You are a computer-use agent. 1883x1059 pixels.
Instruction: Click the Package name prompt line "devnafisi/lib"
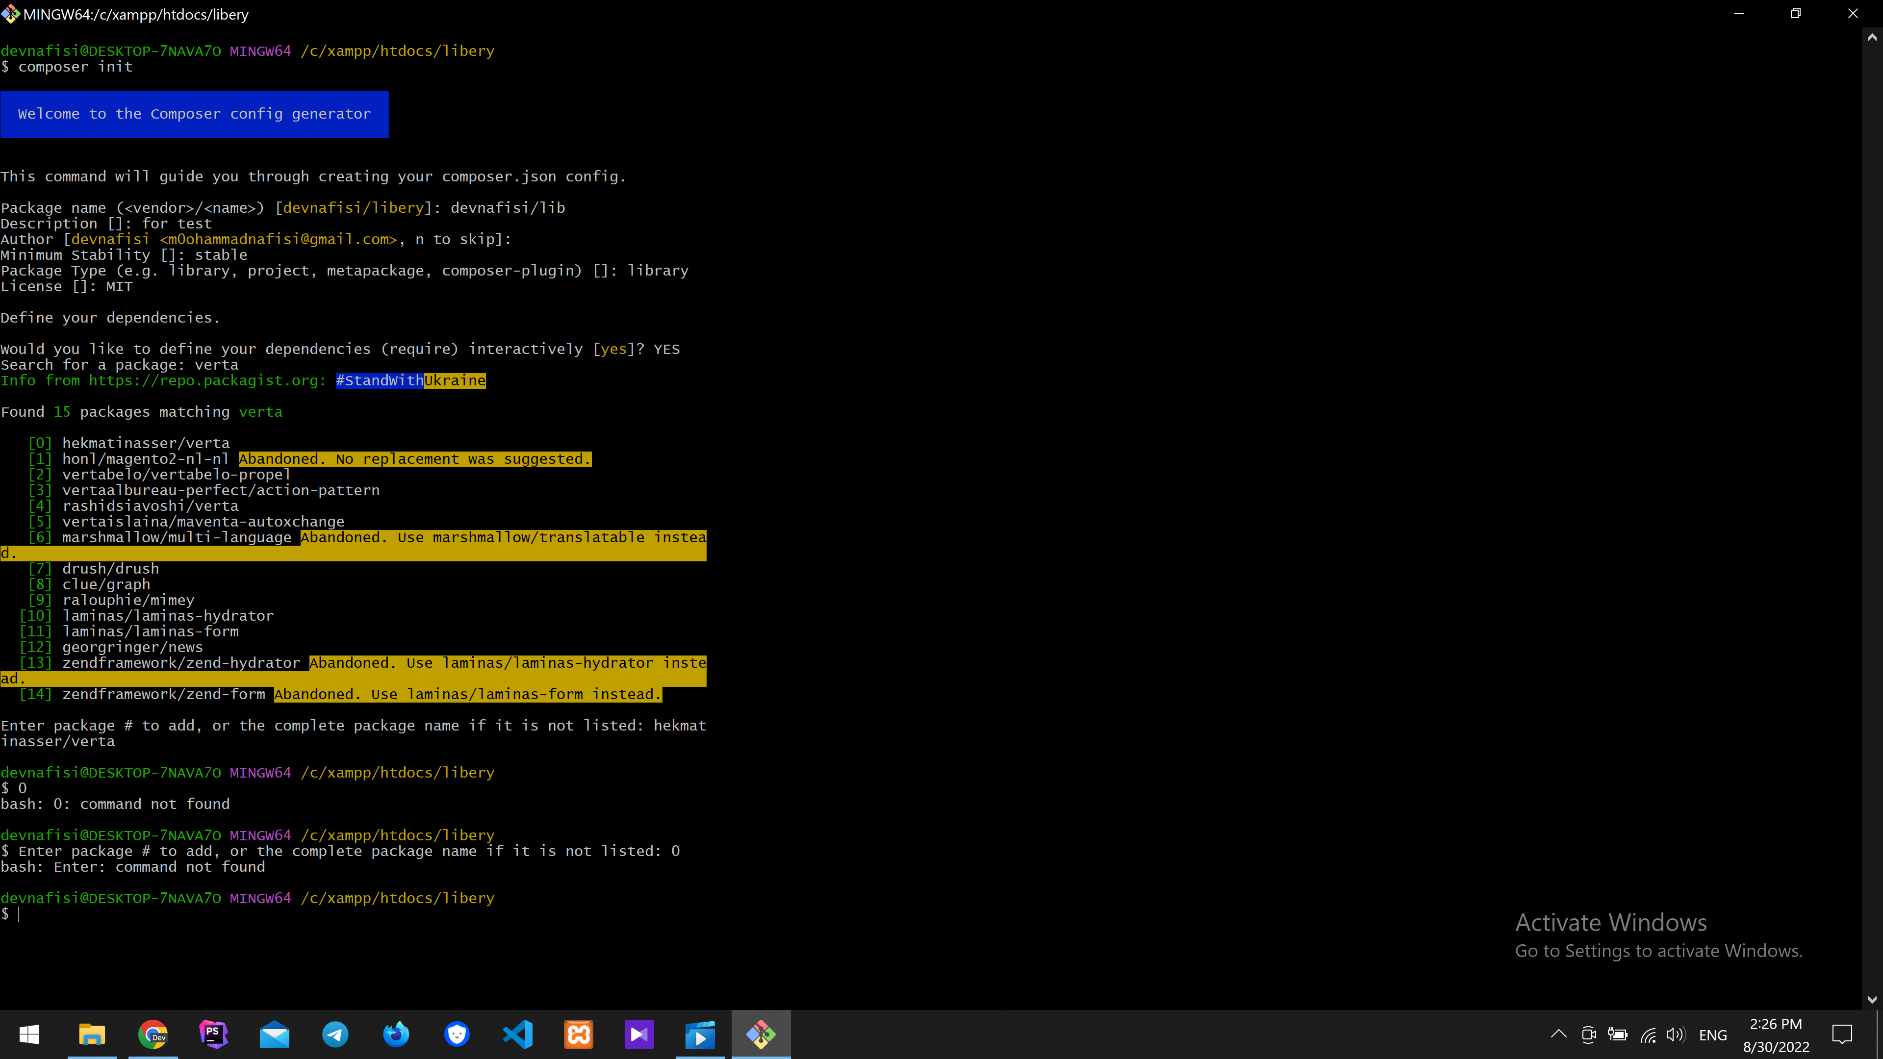pyautogui.click(x=283, y=207)
